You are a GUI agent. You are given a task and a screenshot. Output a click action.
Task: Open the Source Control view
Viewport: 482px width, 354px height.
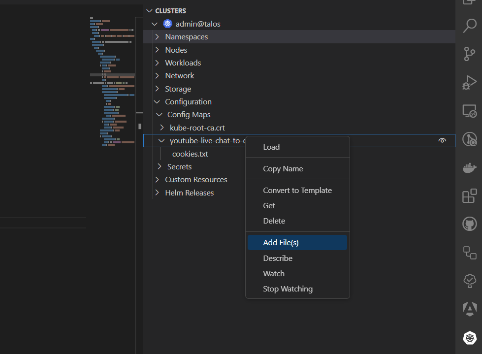[469, 54]
